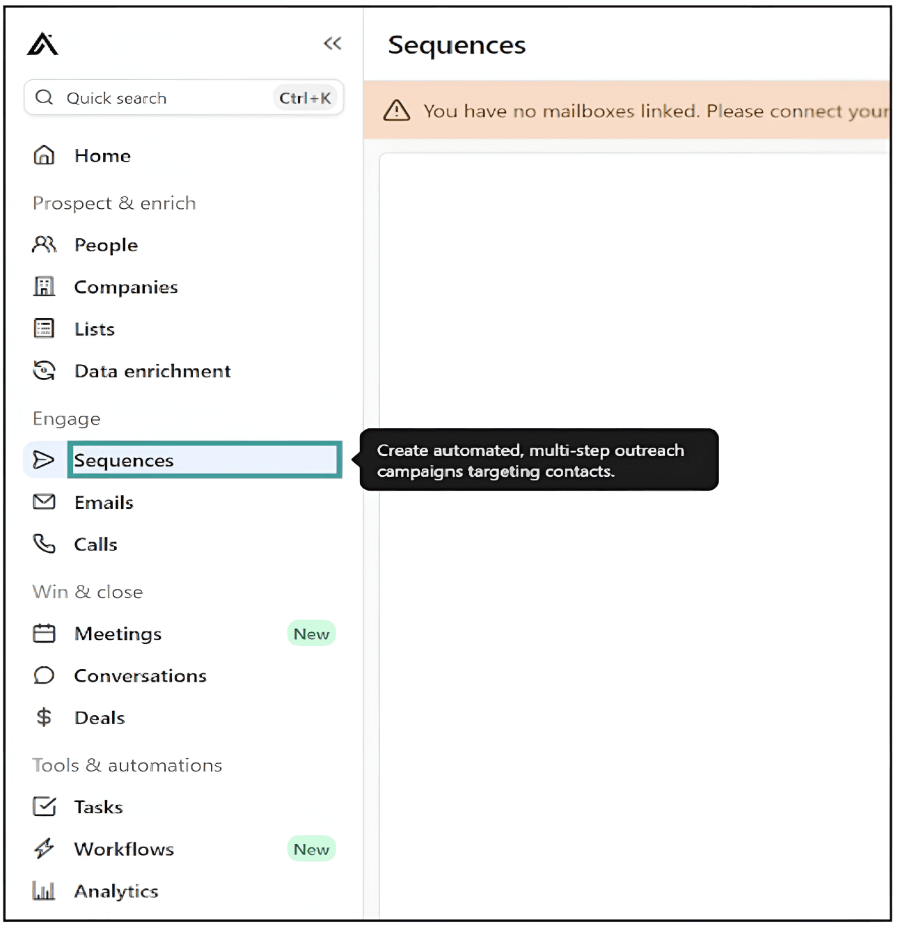This screenshot has width=898, height=926.
Task: Open Meetings menu label
Action: coord(118,634)
